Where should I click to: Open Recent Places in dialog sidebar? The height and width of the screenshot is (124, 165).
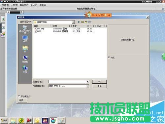click(25, 29)
